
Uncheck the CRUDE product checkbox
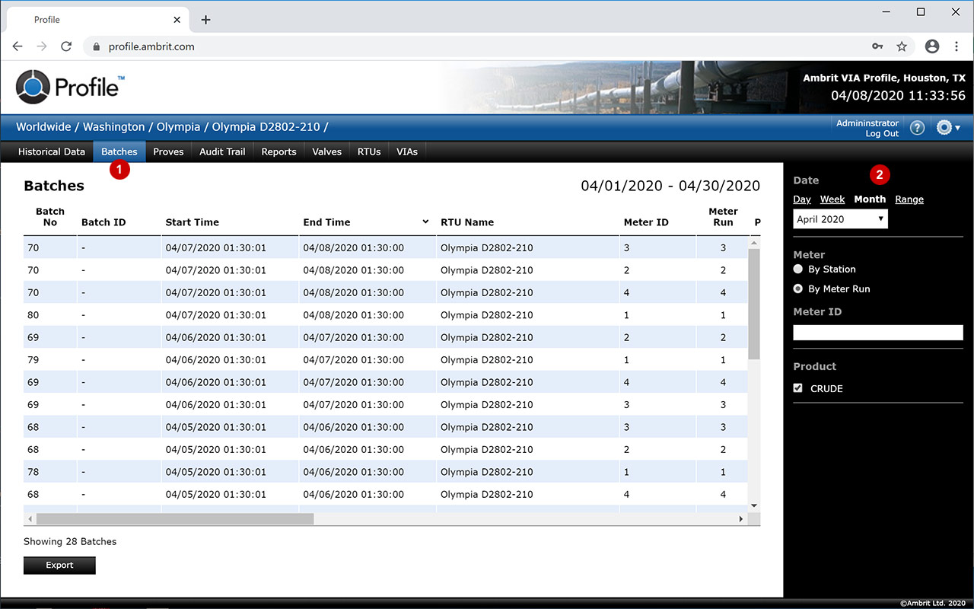point(798,388)
